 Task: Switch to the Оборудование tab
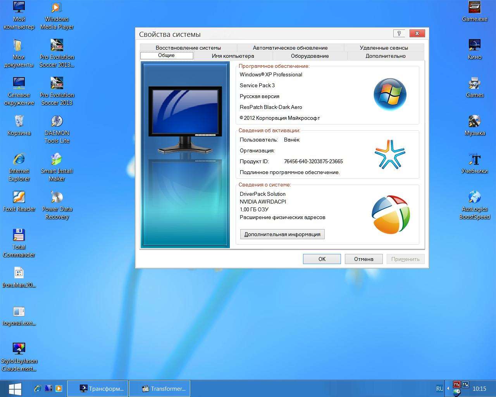[x=310, y=56]
